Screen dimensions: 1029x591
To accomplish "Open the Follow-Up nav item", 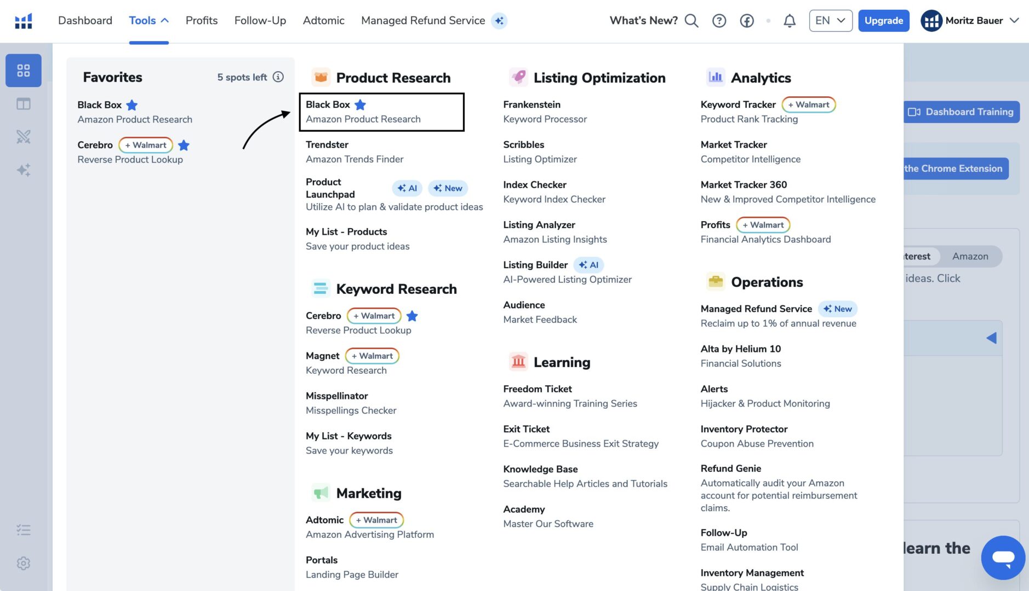I will pyautogui.click(x=260, y=21).
